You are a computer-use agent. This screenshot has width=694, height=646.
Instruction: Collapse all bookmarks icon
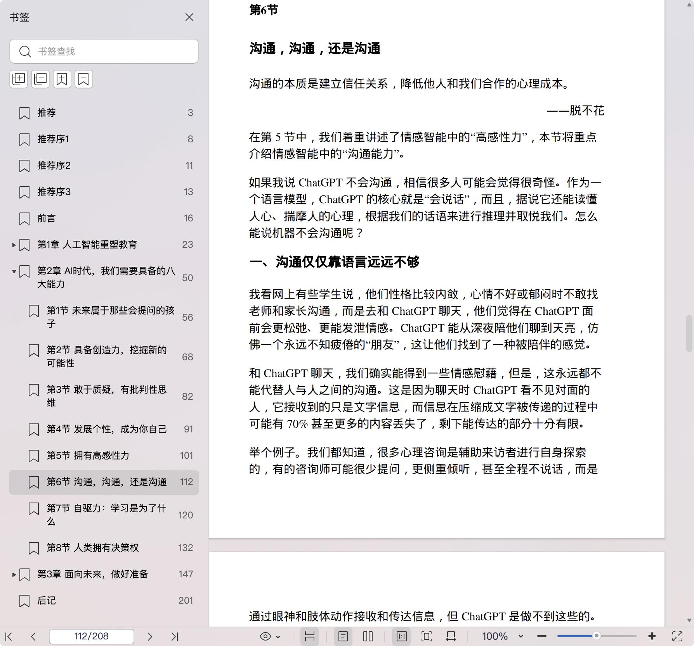tap(40, 79)
